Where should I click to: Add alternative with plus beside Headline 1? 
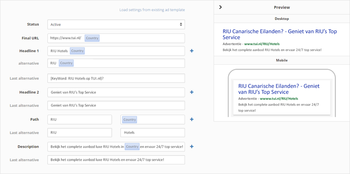(x=191, y=51)
